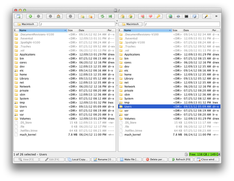The image size is (234, 181).
Task: Sort right panel by Per... permissions column
Action: pos(216,30)
